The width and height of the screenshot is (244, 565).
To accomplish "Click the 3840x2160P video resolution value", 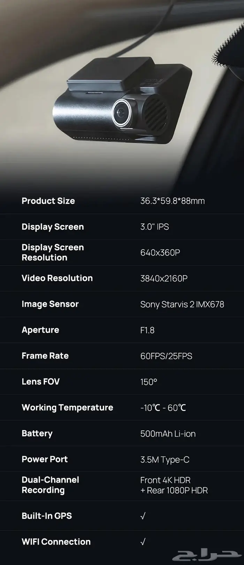I will click(164, 278).
